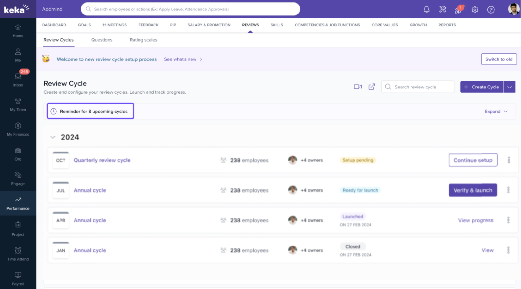Open the help question mark icon
Image resolution: width=521 pixels, height=289 pixels.
[490, 10]
